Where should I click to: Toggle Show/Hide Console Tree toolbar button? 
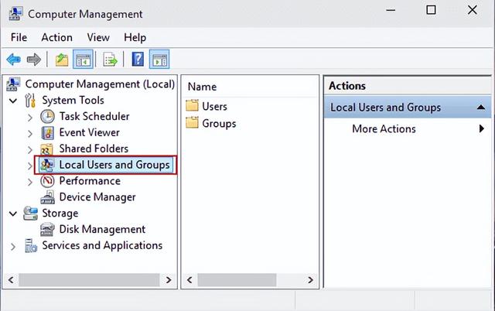pos(83,60)
